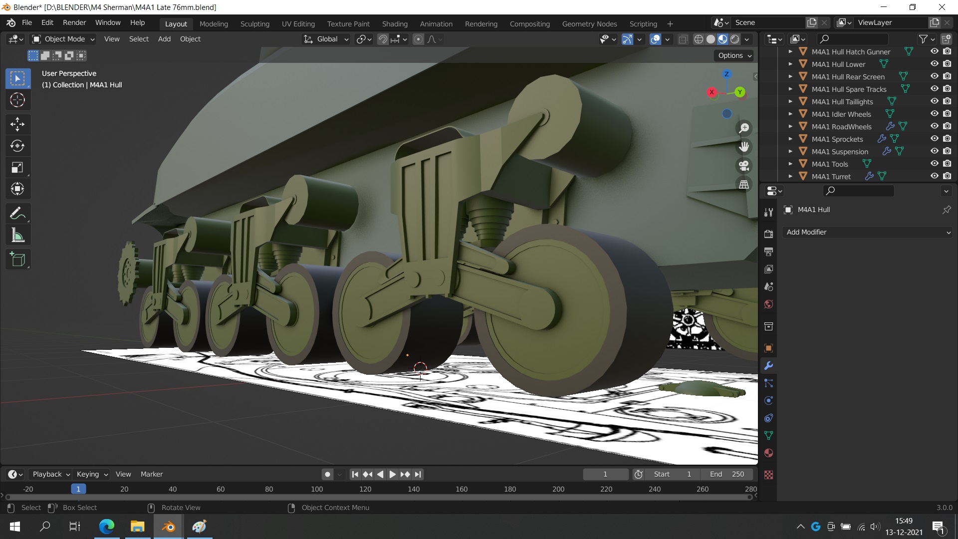Select the Rotate tool
The width and height of the screenshot is (958, 539).
(17, 146)
